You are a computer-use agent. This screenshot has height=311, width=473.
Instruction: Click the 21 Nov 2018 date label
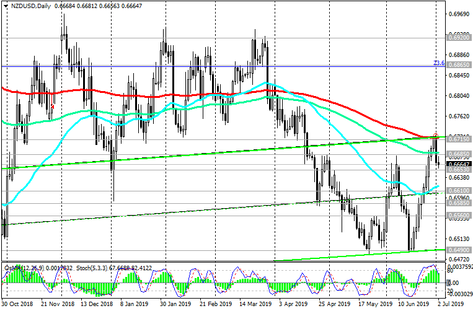click(x=57, y=305)
